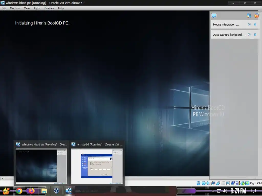This screenshot has width=262, height=196.
Task: Click the horizontal scrollbar left arrow
Action: tap(2, 178)
